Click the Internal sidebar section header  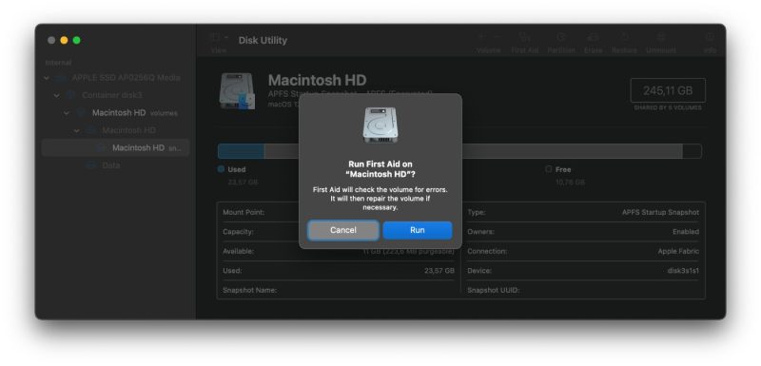[58, 63]
